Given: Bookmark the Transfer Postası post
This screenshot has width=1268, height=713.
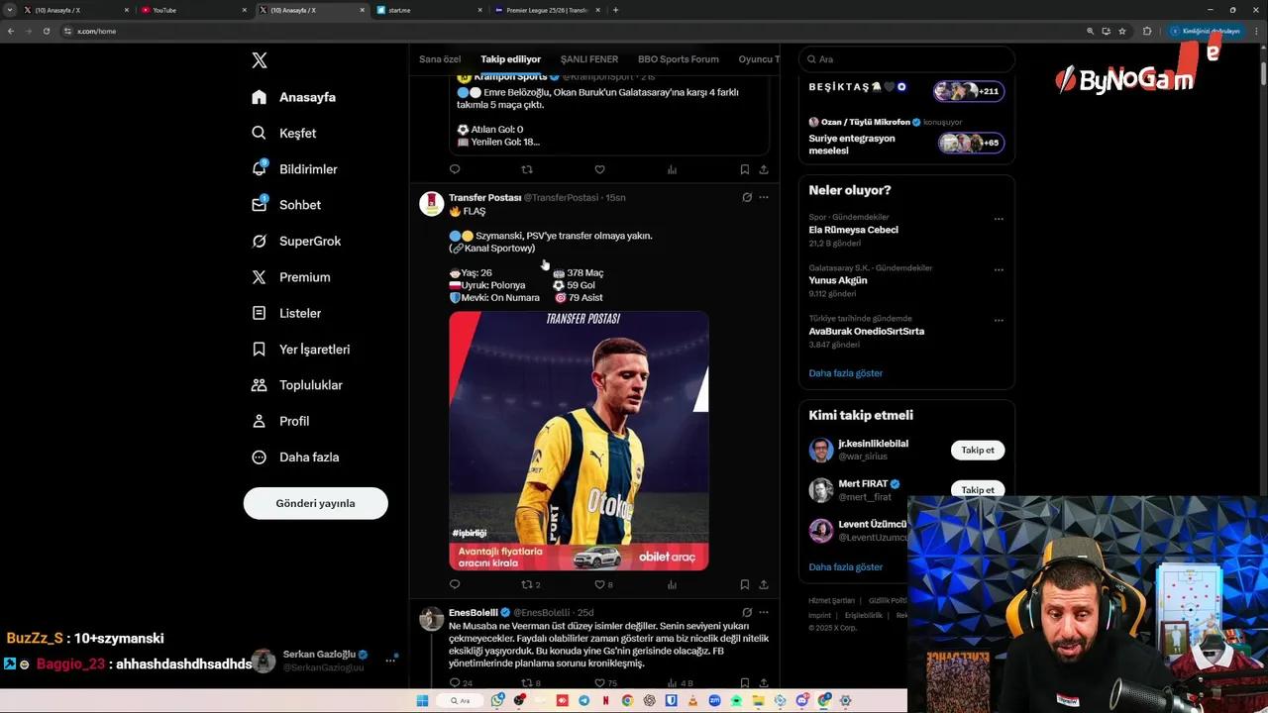Looking at the screenshot, I should (744, 584).
